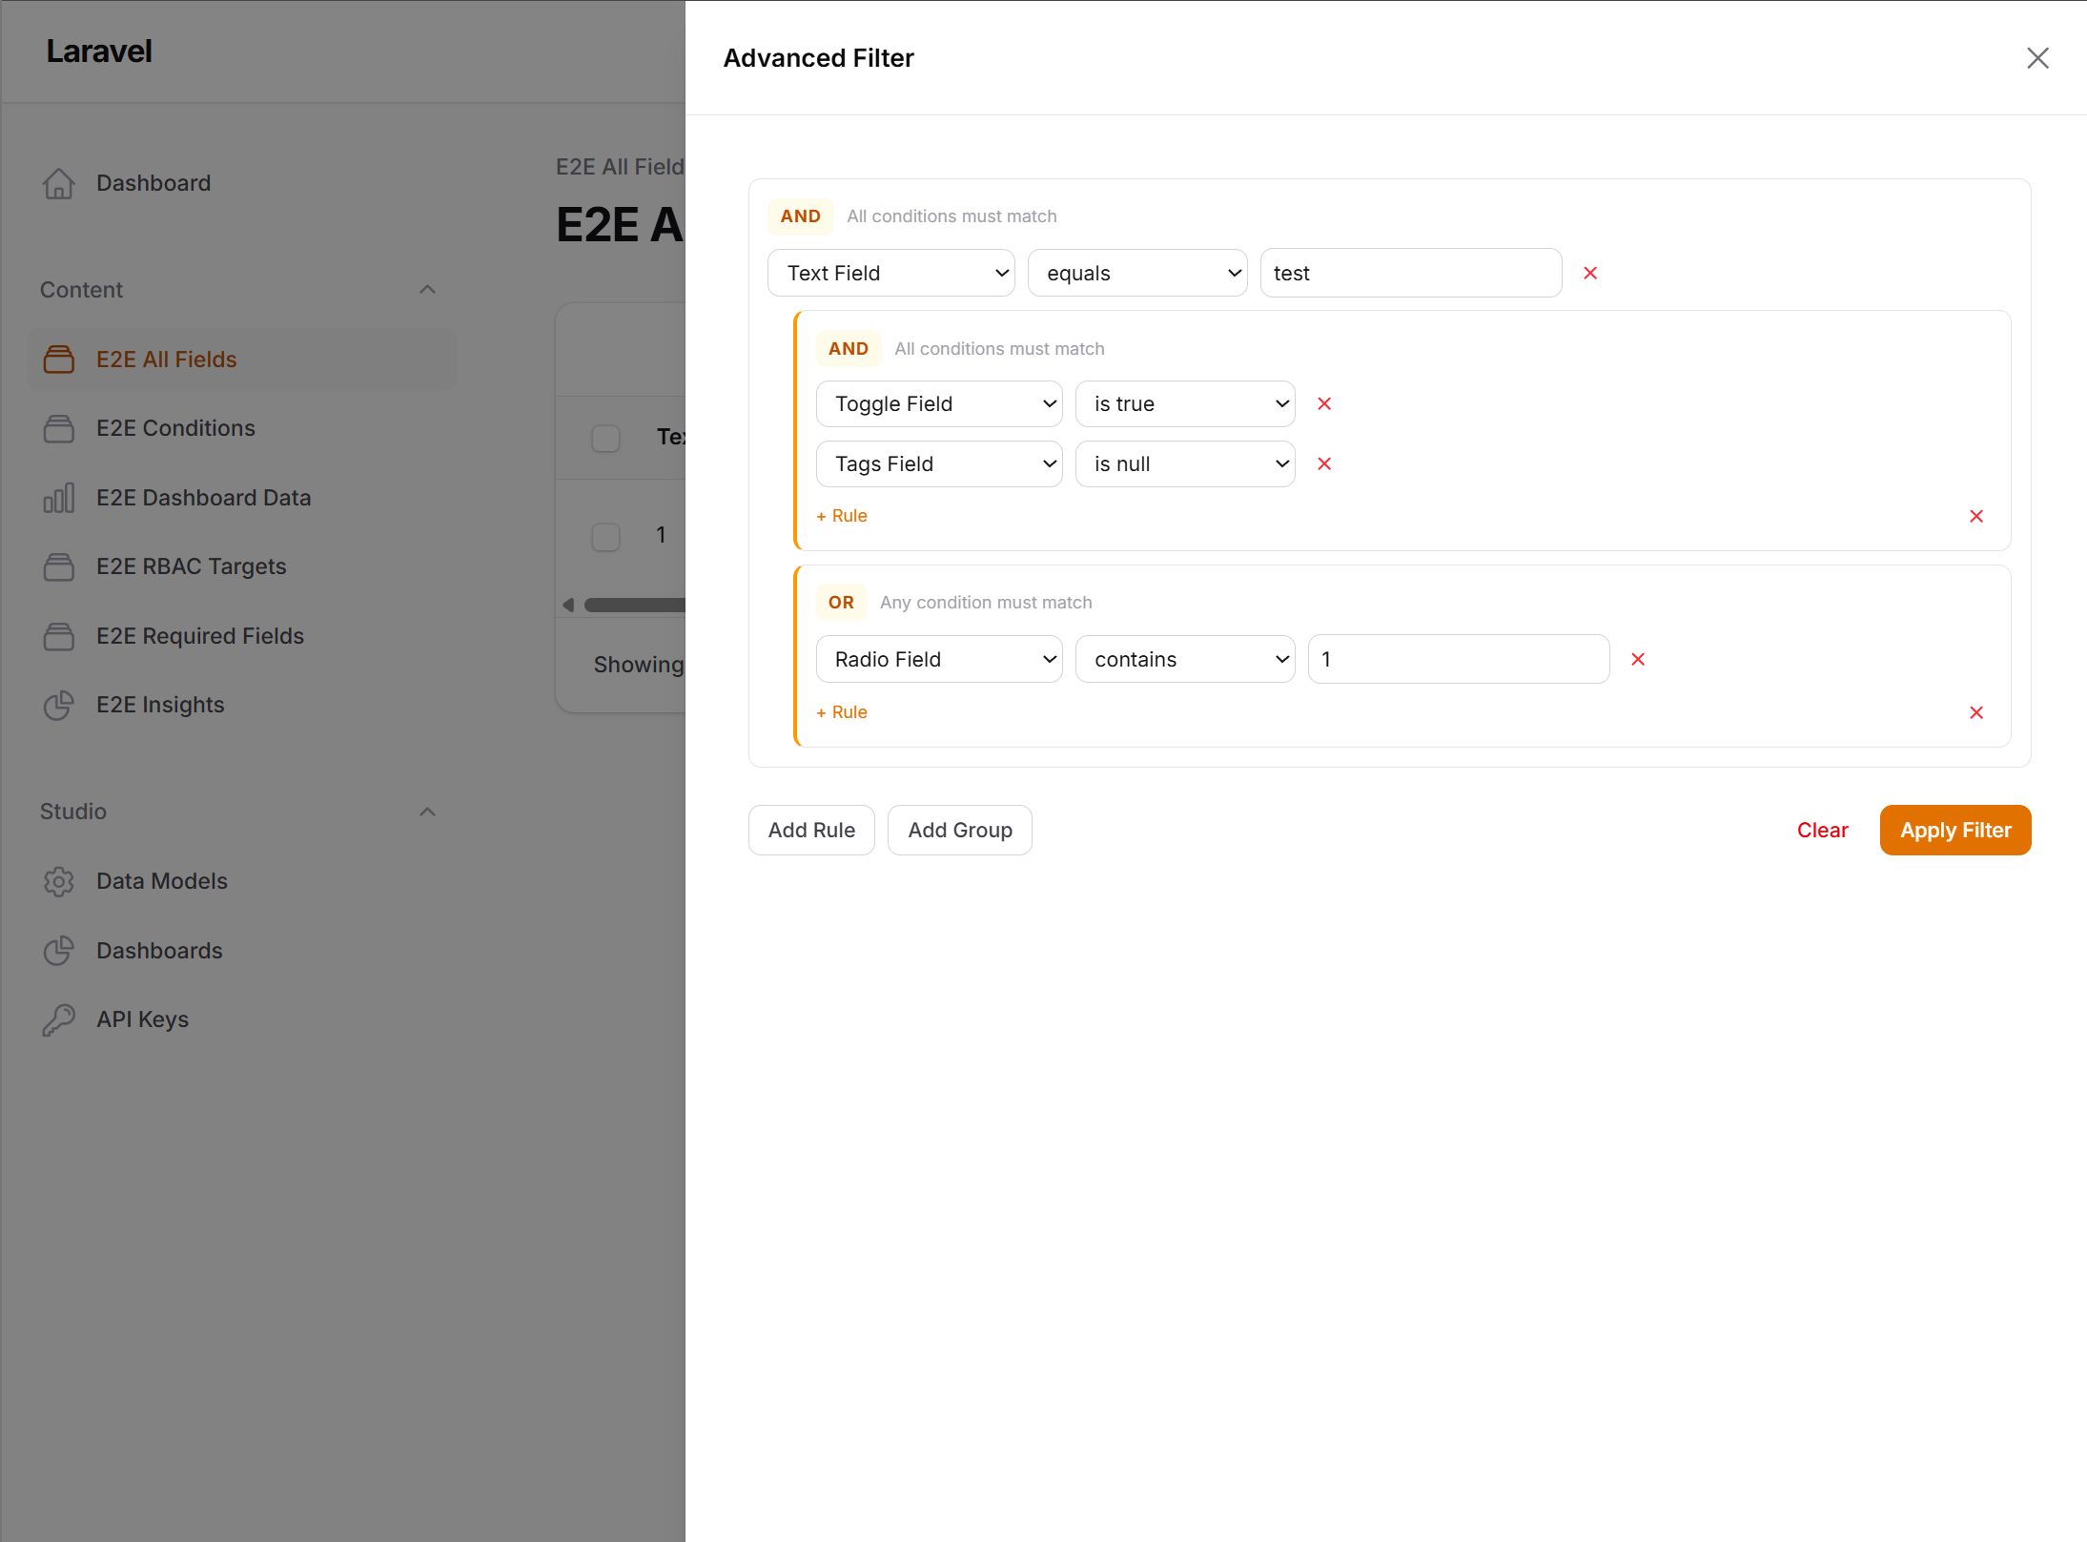Screen dimensions: 2087x1542
Task: Open the Text Field column dropdown
Action: point(890,274)
